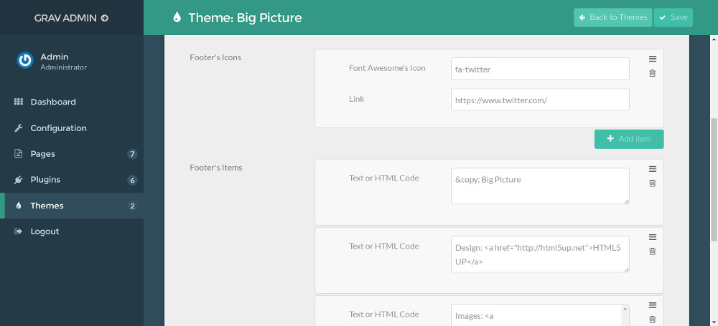Click the Pages document icon

click(x=19, y=153)
